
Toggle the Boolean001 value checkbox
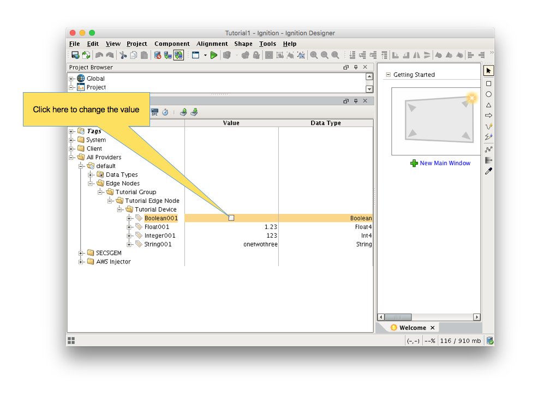[231, 218]
